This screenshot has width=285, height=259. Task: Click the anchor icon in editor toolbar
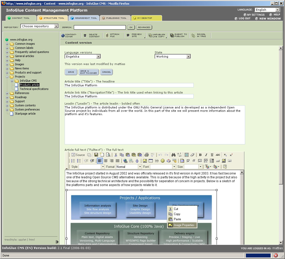(137, 161)
